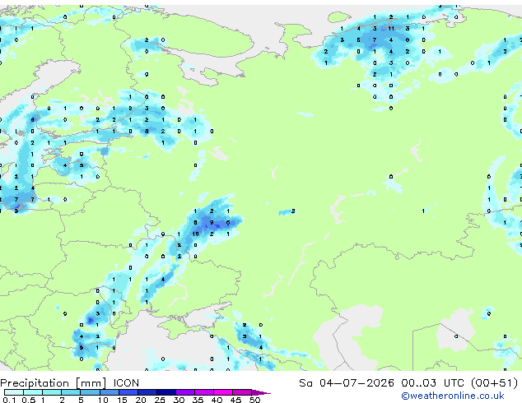Select the legend swatch between 20 and 25
The width and height of the screenshot is (522, 403).
pyautogui.click(x=147, y=392)
